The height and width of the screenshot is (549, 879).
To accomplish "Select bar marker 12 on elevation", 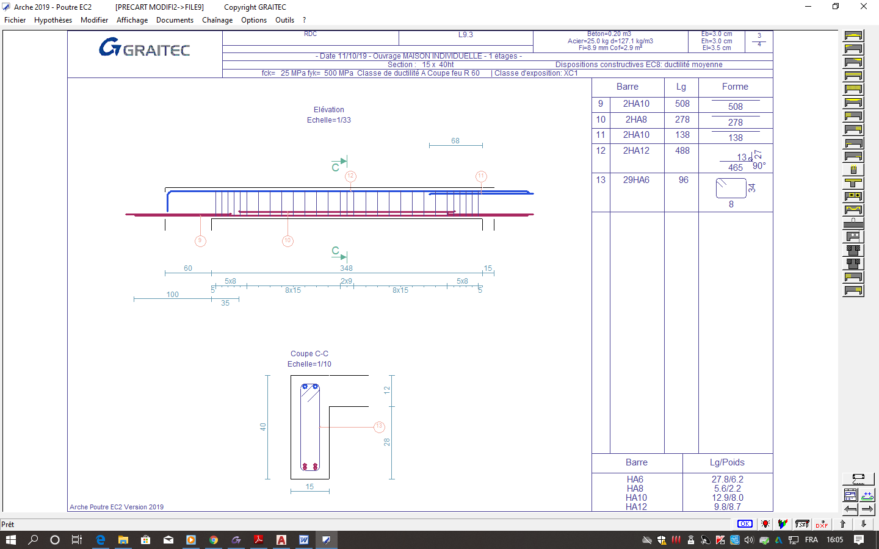I will [x=350, y=176].
